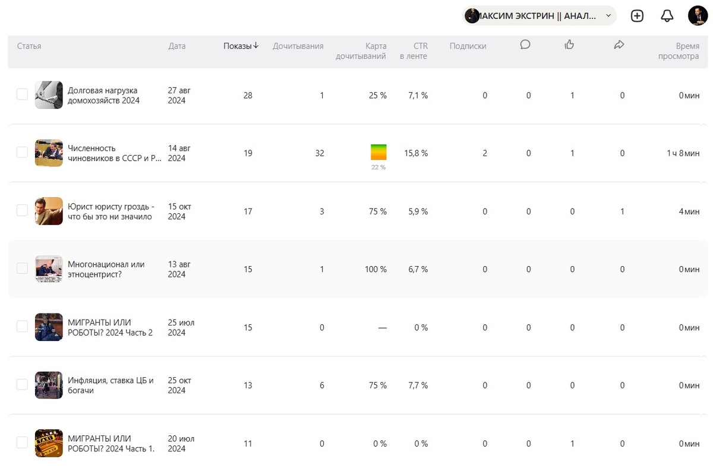
Task: Open the taxi thumbnail of МИГРАНТЫ Часть 1
Action: [49, 443]
